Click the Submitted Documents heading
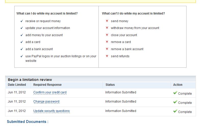Viewport: 200px width, 128px height. pos(28,122)
